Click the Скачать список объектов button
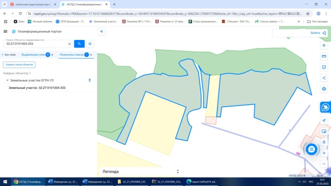The height and width of the screenshot is (186, 331). [19, 65]
